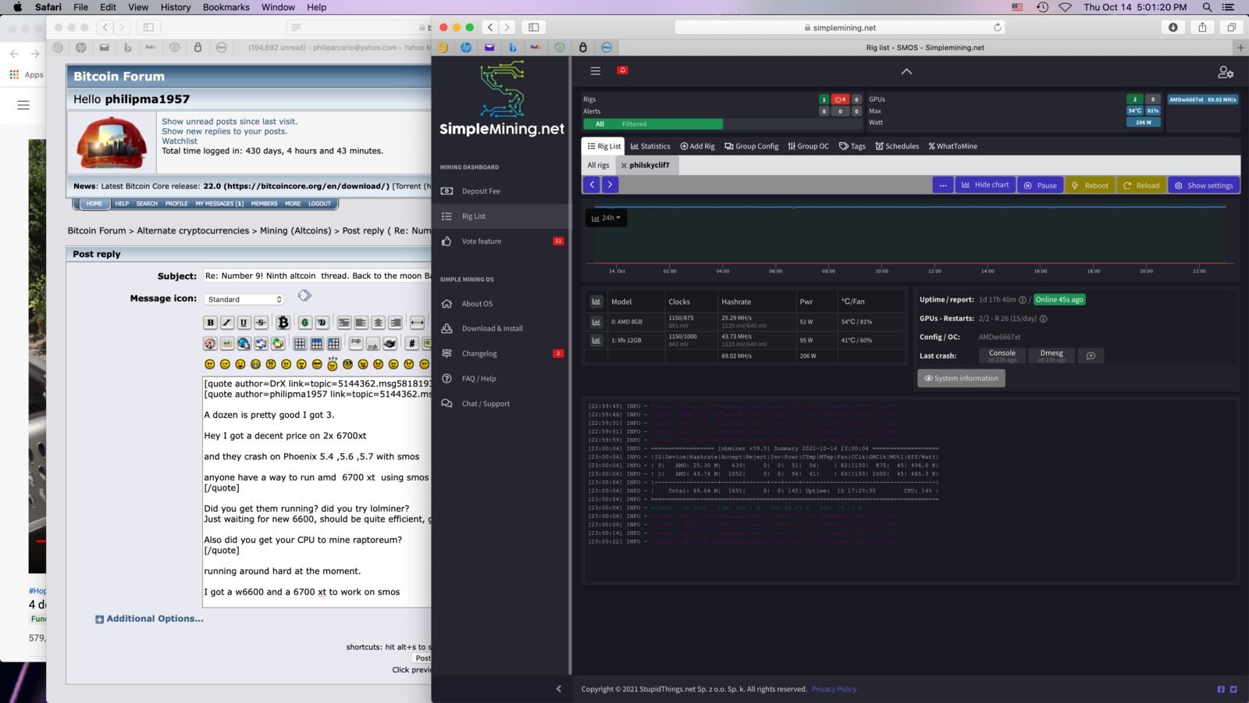
Task: Click subscript button in forum editor
Action: (x=373, y=343)
